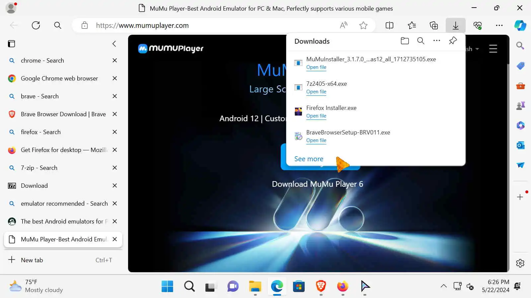This screenshot has height=298, width=531.
Task: Close the Downloads flyout via toolbar download icon
Action: 456,25
